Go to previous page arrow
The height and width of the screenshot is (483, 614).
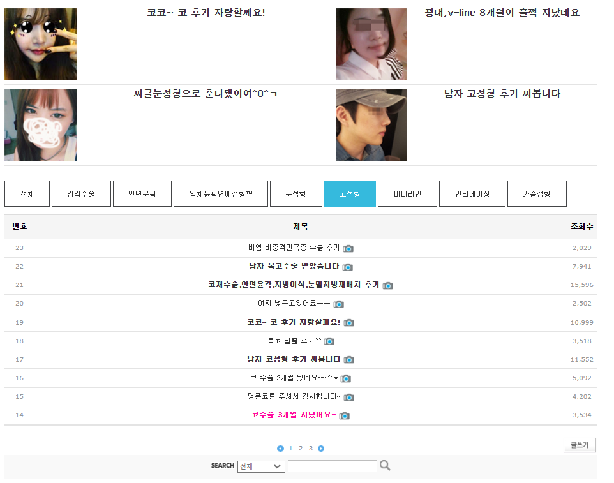point(280,449)
